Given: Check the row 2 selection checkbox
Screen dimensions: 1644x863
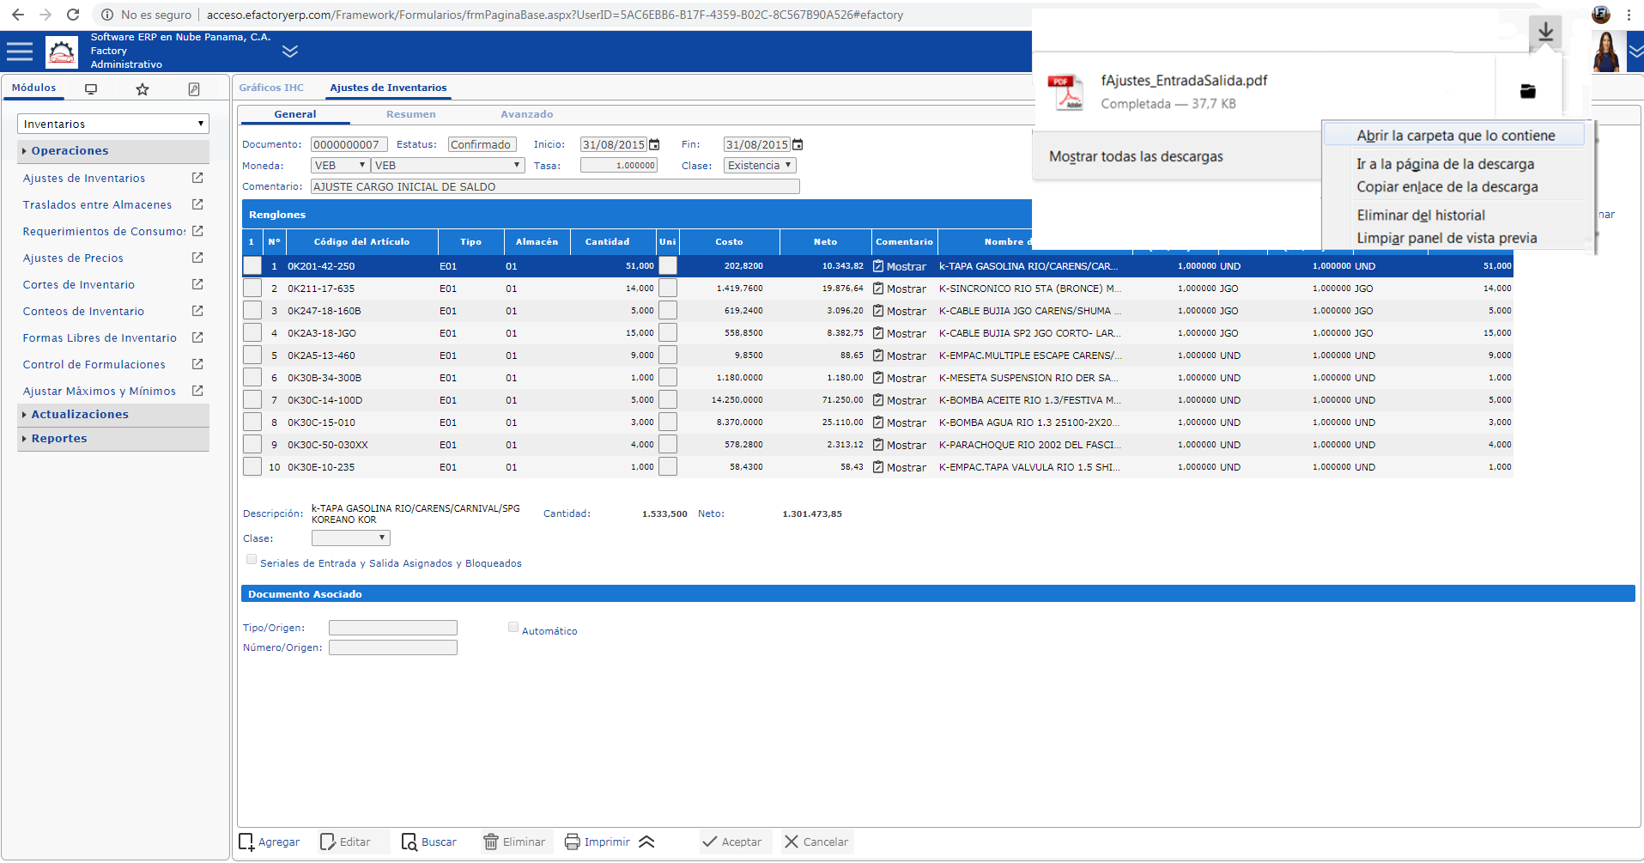Looking at the screenshot, I should point(252,289).
